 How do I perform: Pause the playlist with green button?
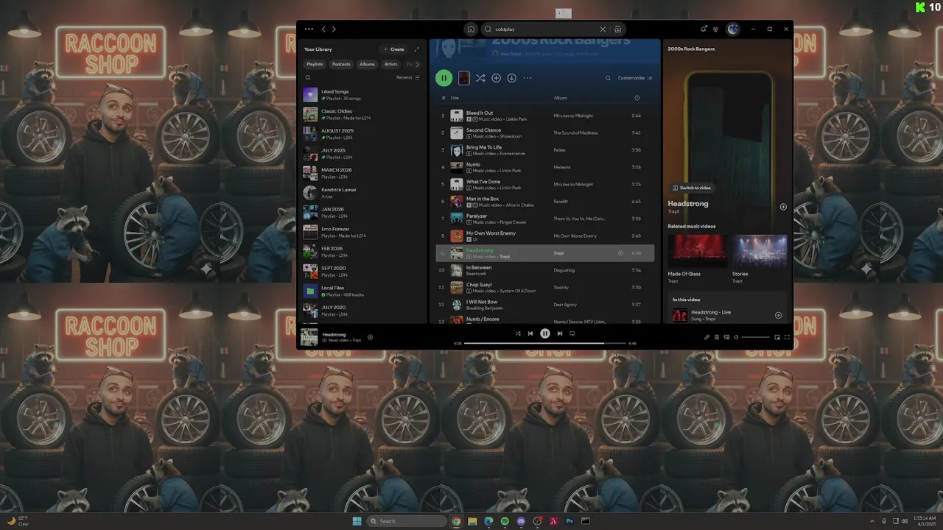(x=444, y=78)
